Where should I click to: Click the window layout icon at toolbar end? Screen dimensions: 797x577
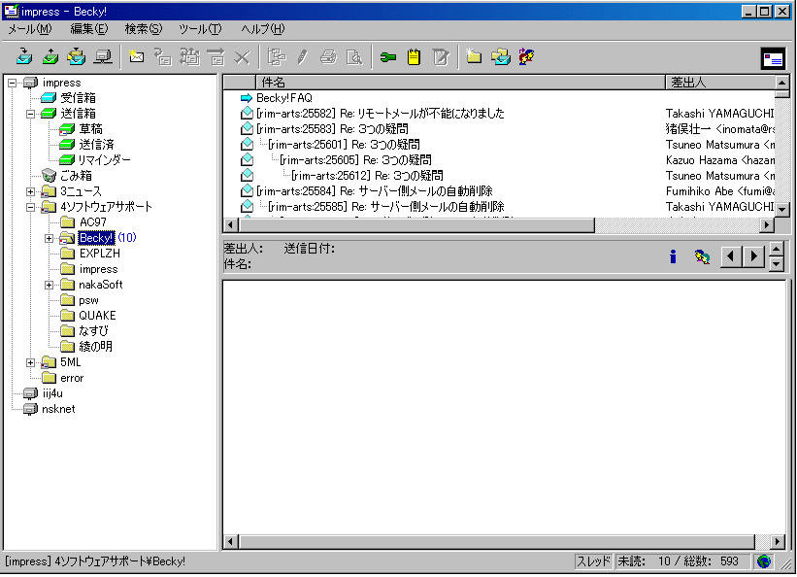pos(773,58)
